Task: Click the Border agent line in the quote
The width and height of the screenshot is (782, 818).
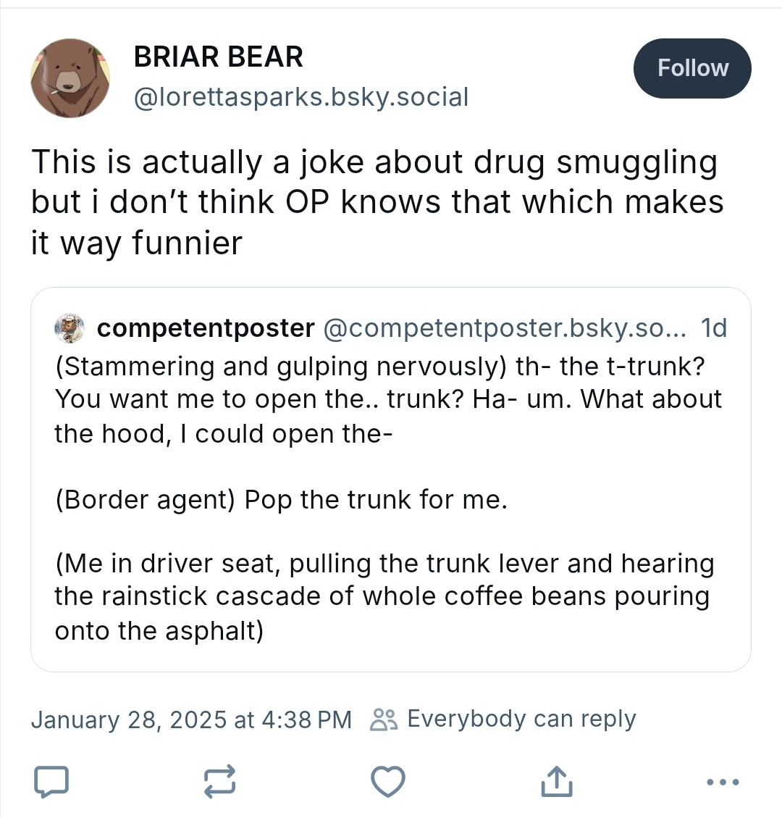Action: click(281, 500)
